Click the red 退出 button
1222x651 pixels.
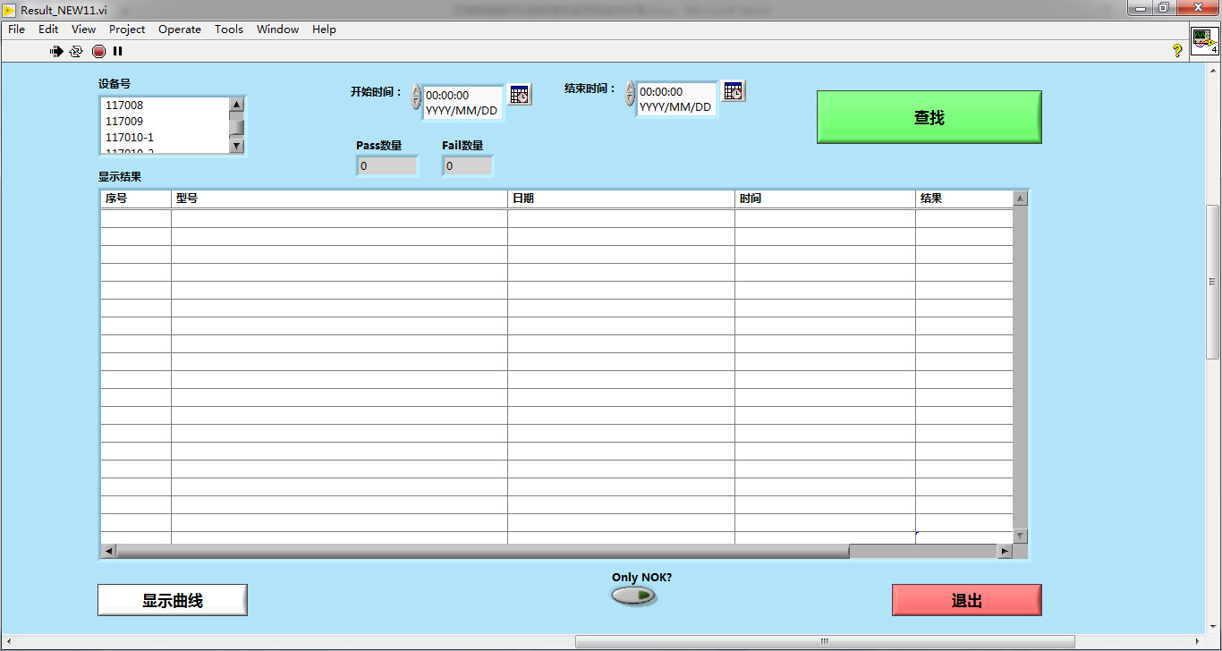pos(966,600)
